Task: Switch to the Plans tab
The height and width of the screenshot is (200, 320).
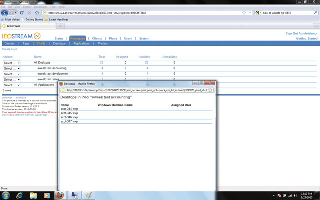Action: pyautogui.click(x=113, y=39)
